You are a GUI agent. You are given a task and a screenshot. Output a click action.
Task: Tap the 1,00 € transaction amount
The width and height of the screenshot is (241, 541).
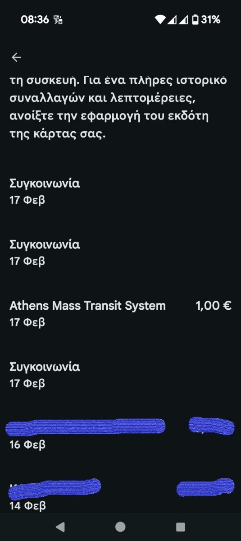(x=214, y=306)
